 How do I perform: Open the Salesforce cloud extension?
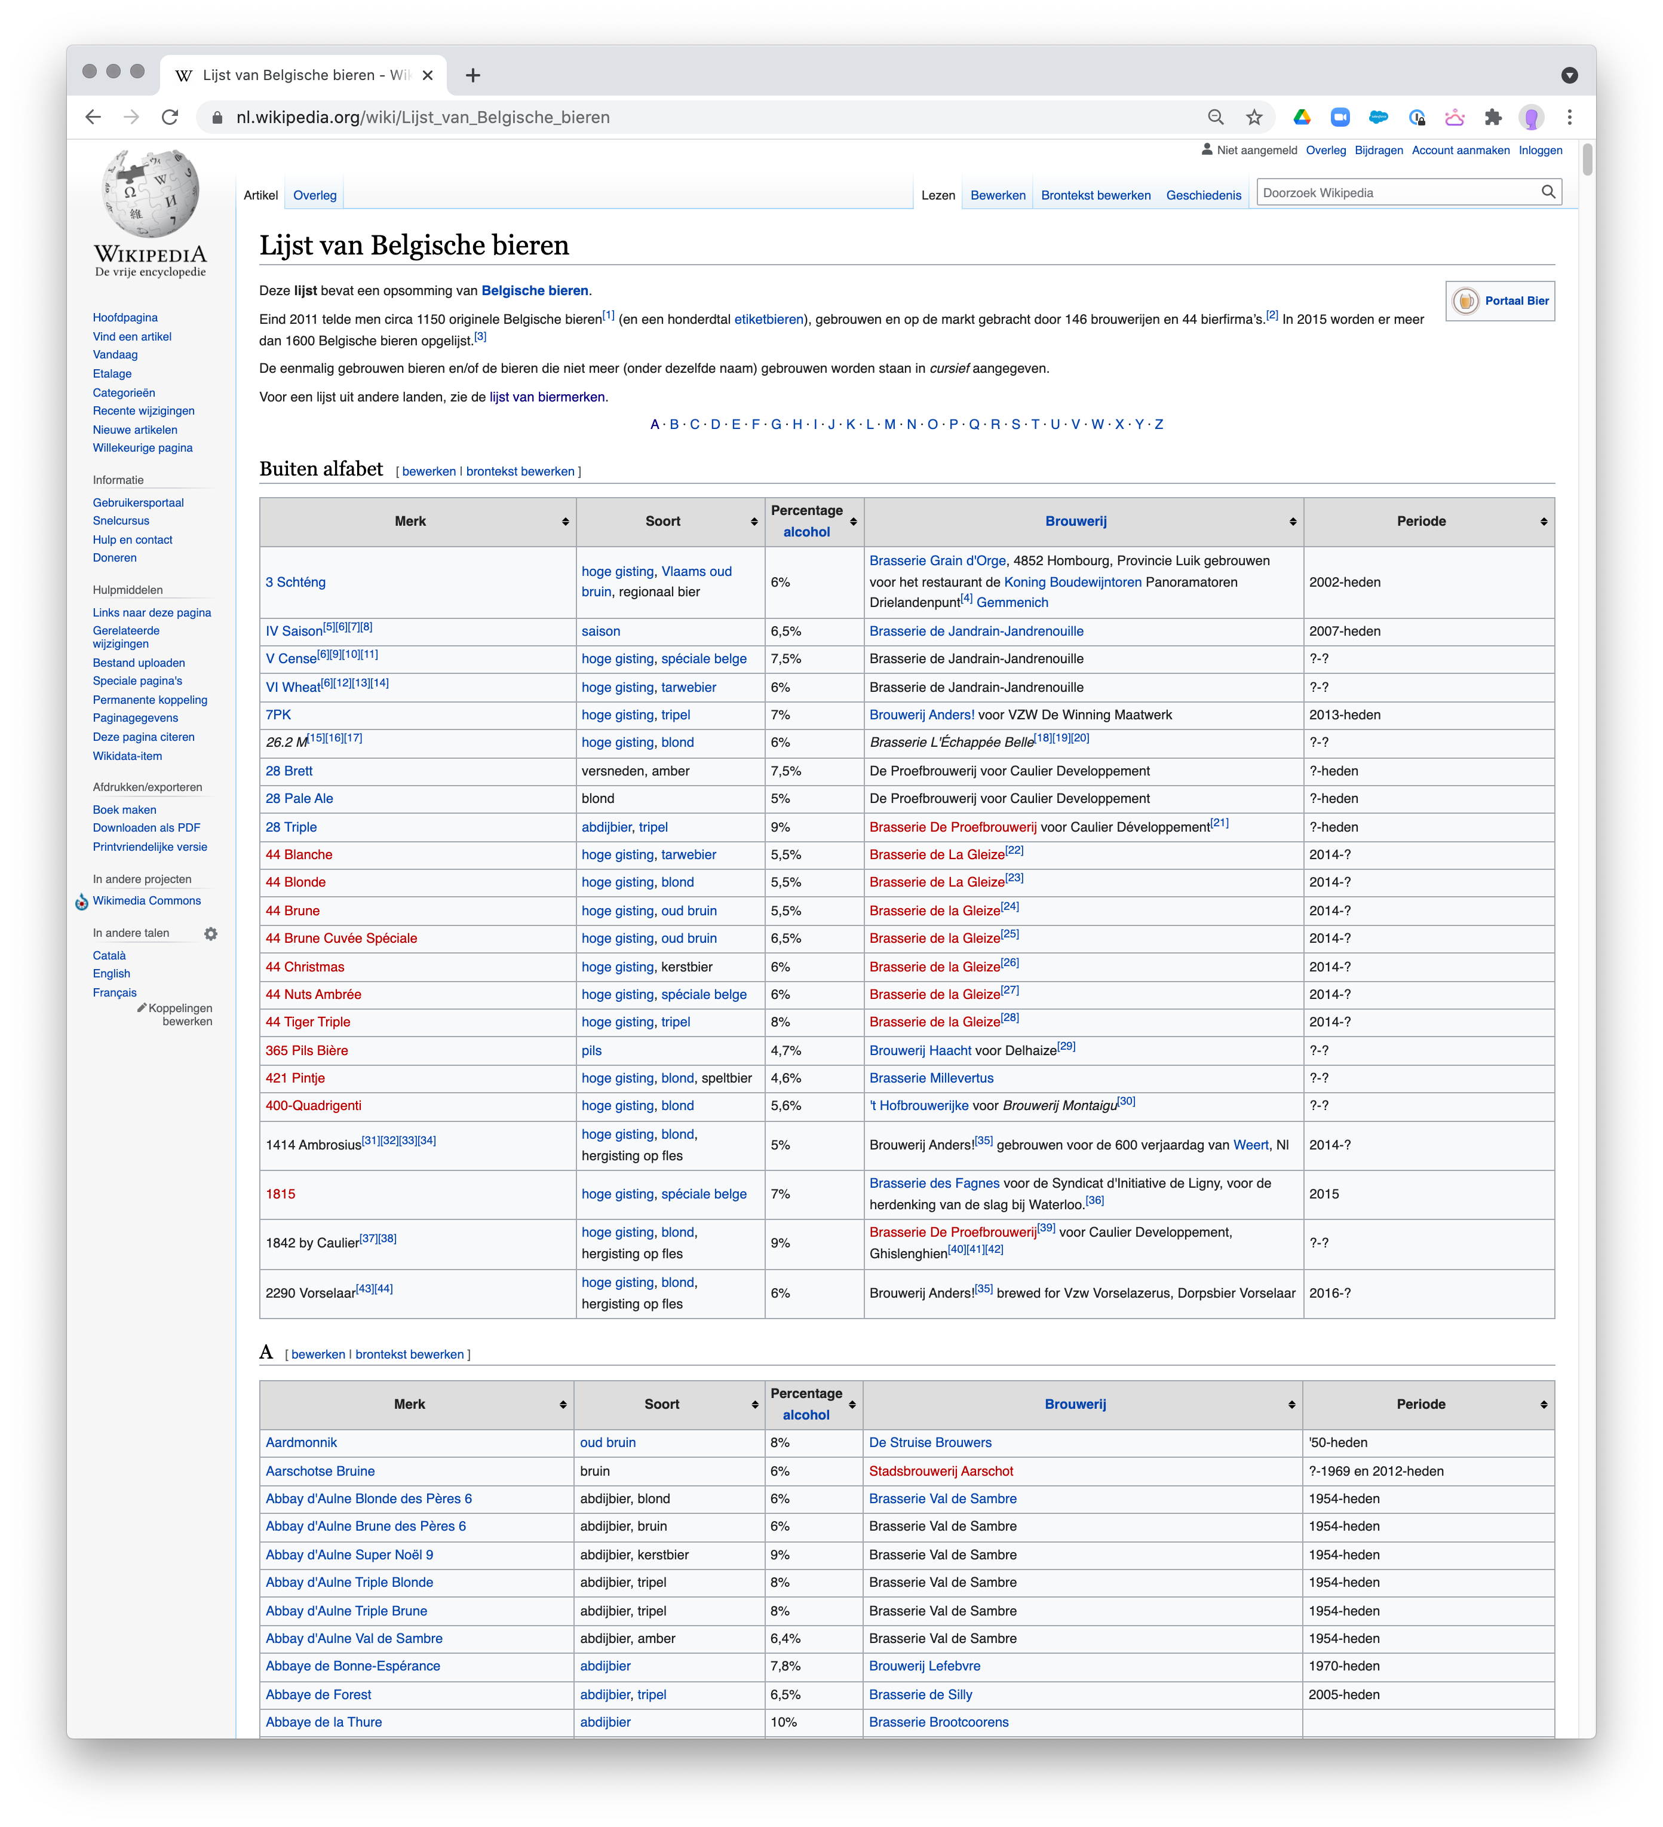point(1379,117)
